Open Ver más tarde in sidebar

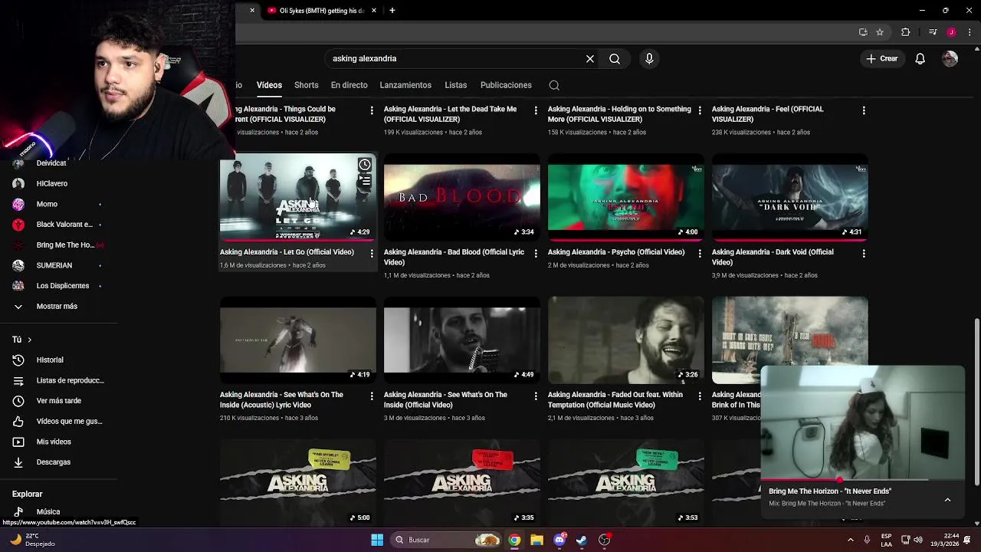(59, 401)
